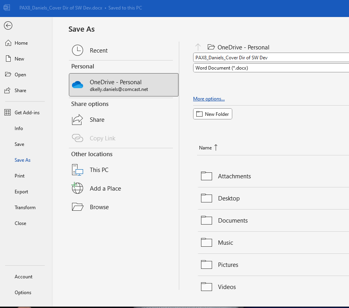Click the up one level arrow
Image resolution: width=349 pixels, height=308 pixels.
(198, 47)
